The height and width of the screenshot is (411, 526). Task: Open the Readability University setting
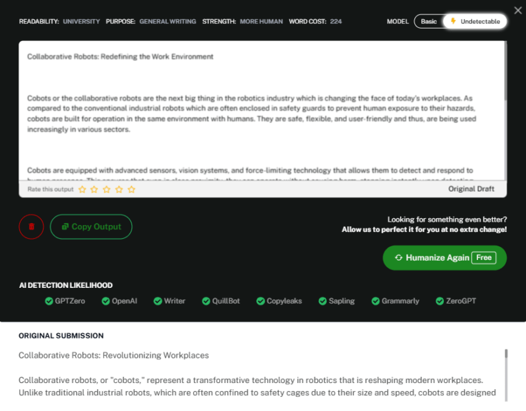coord(81,21)
